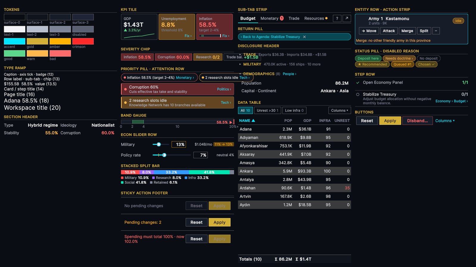
Task: Open the People link beside Demographics
Action: pyautogui.click(x=289, y=74)
